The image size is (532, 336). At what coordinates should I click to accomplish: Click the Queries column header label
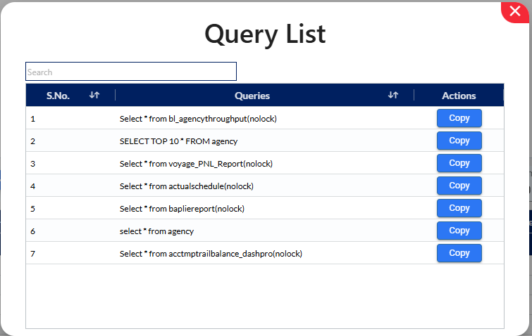[252, 96]
